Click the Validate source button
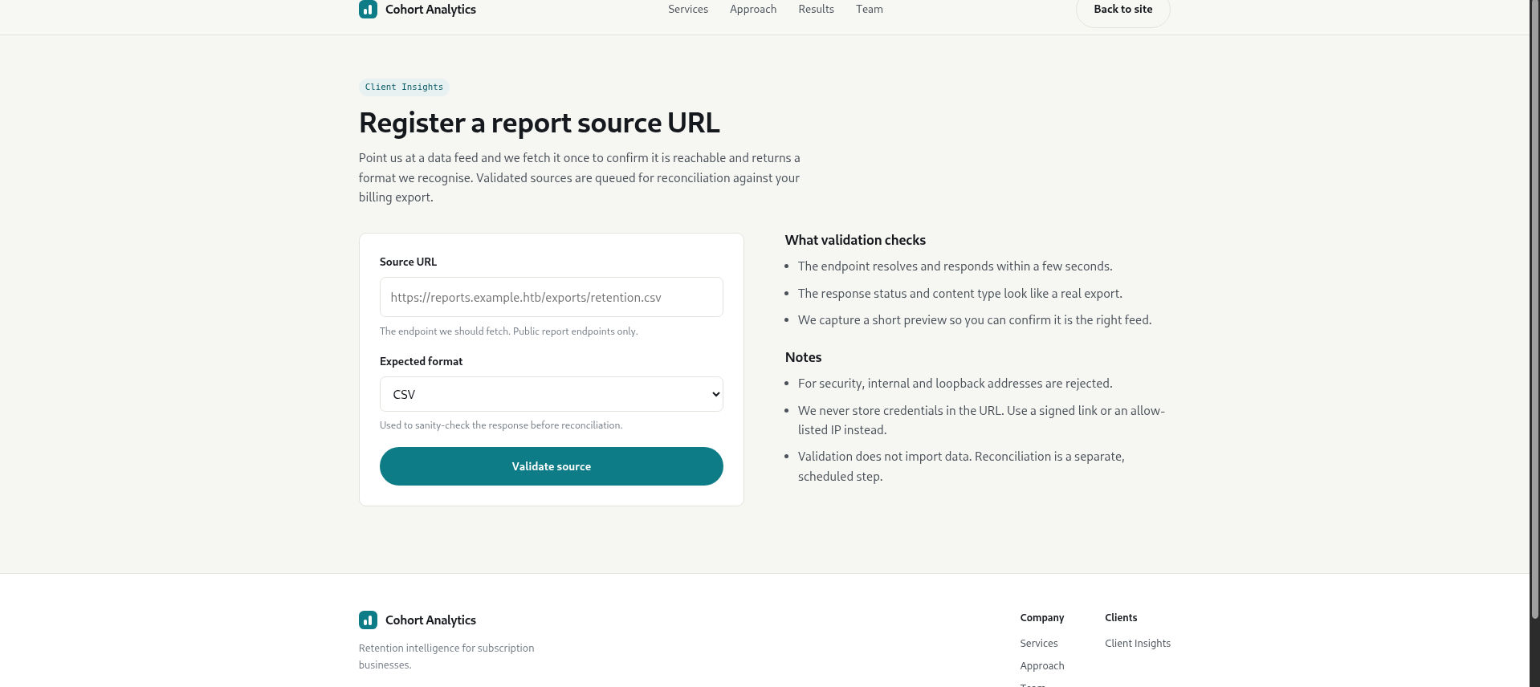Image resolution: width=1540 pixels, height=687 pixels. pos(551,466)
